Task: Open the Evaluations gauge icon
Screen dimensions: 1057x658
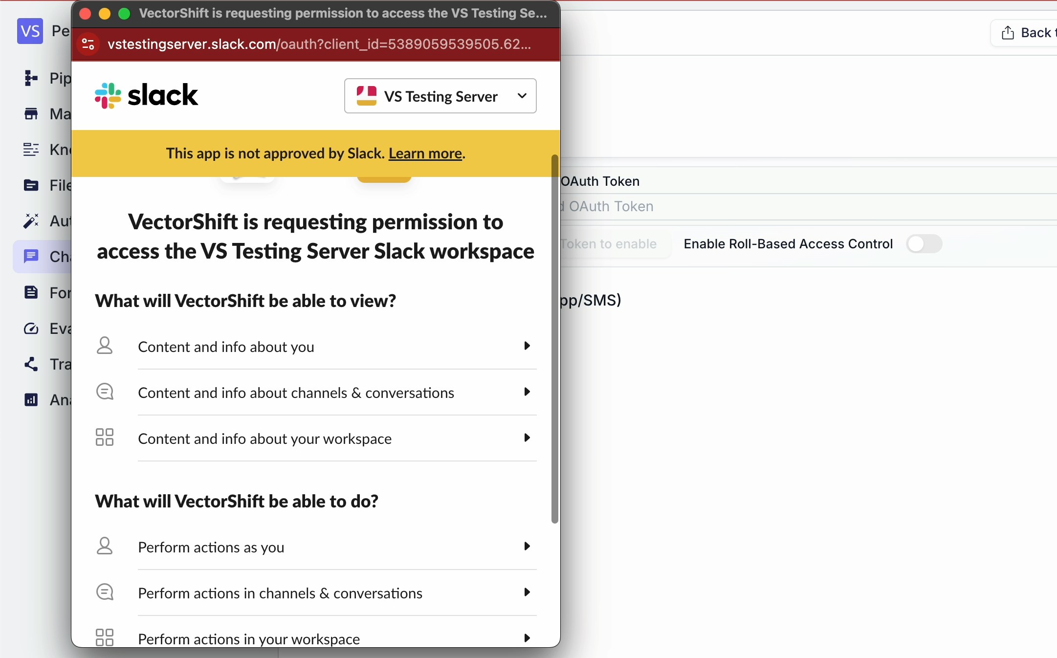Action: pos(32,329)
